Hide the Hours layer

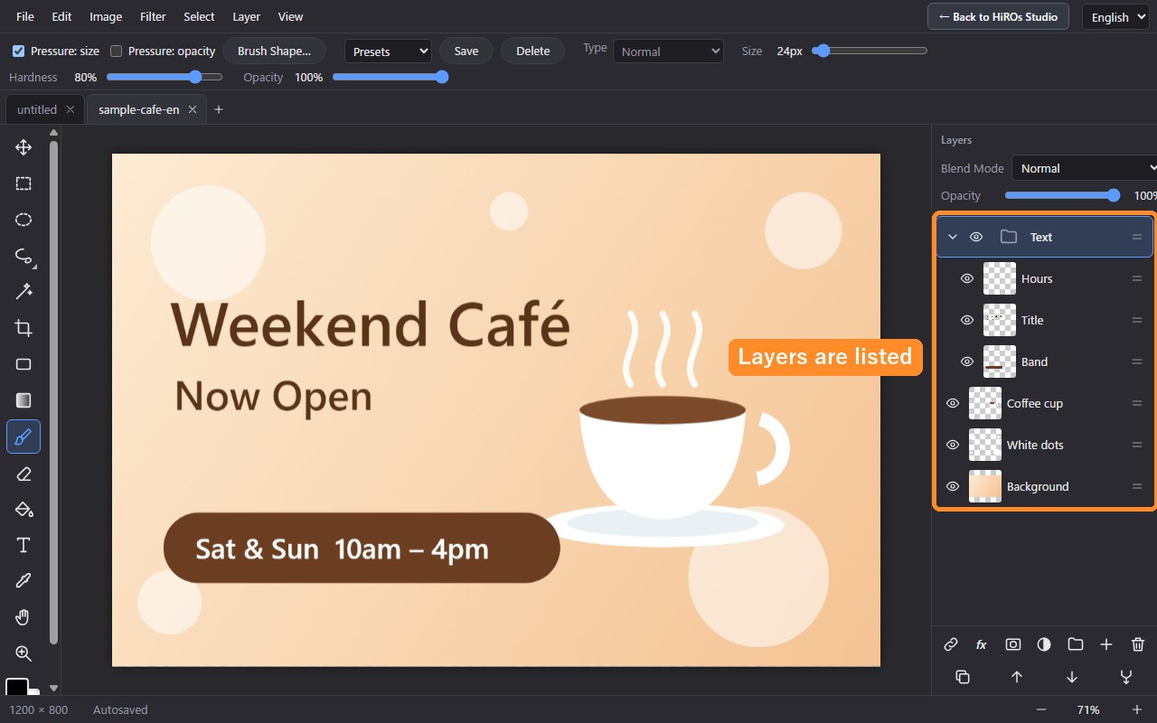[x=966, y=278]
